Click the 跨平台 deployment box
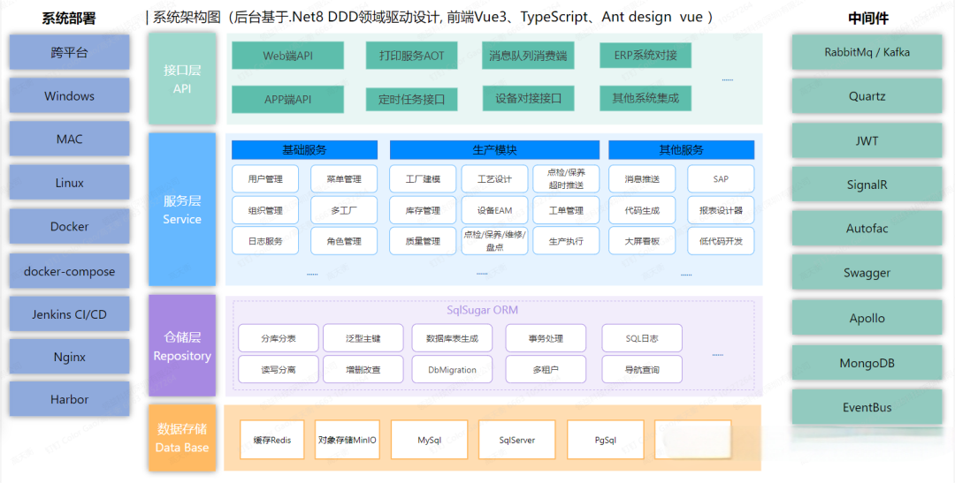This screenshot has height=483, width=955. coord(69,52)
